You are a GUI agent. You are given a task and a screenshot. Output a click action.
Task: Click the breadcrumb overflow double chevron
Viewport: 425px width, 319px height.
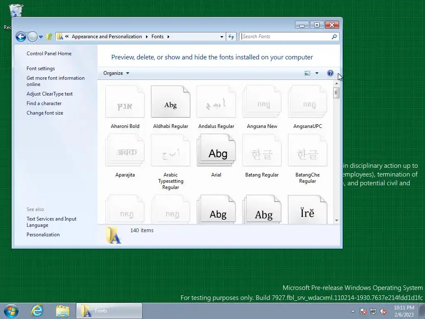pyautogui.click(x=67, y=37)
